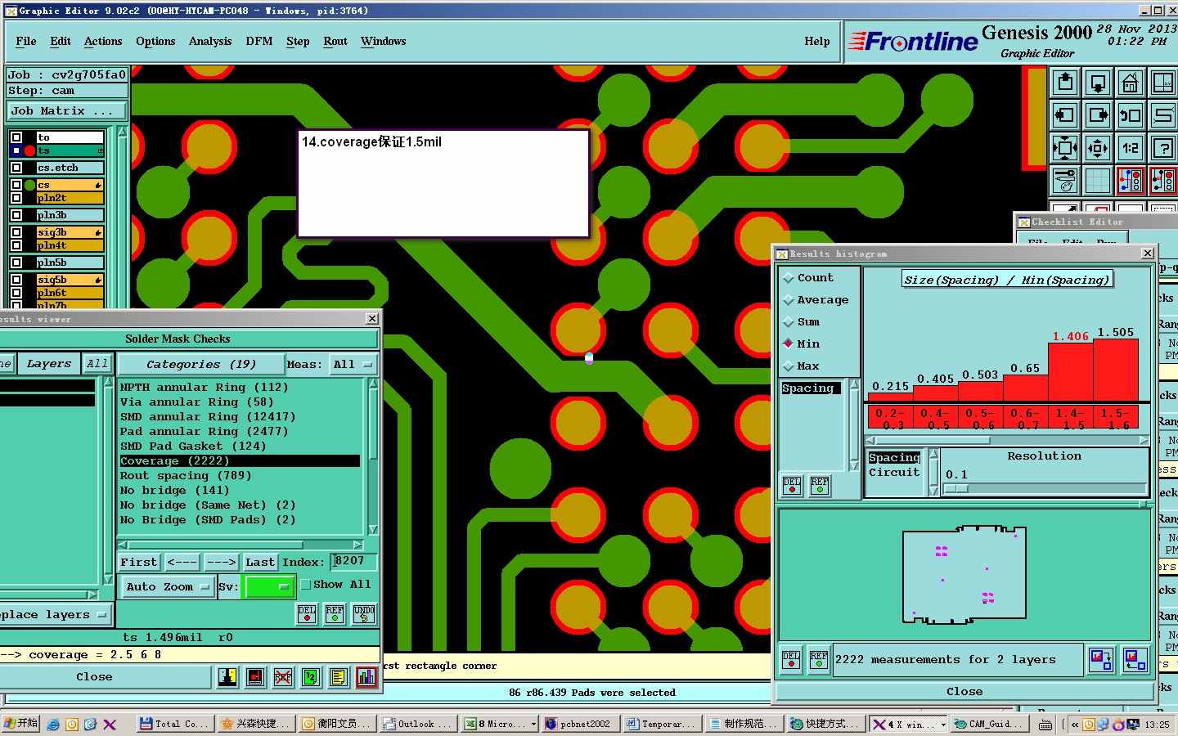Click the 1:2 scale icon
This screenshot has width=1178, height=736.
1131,148
